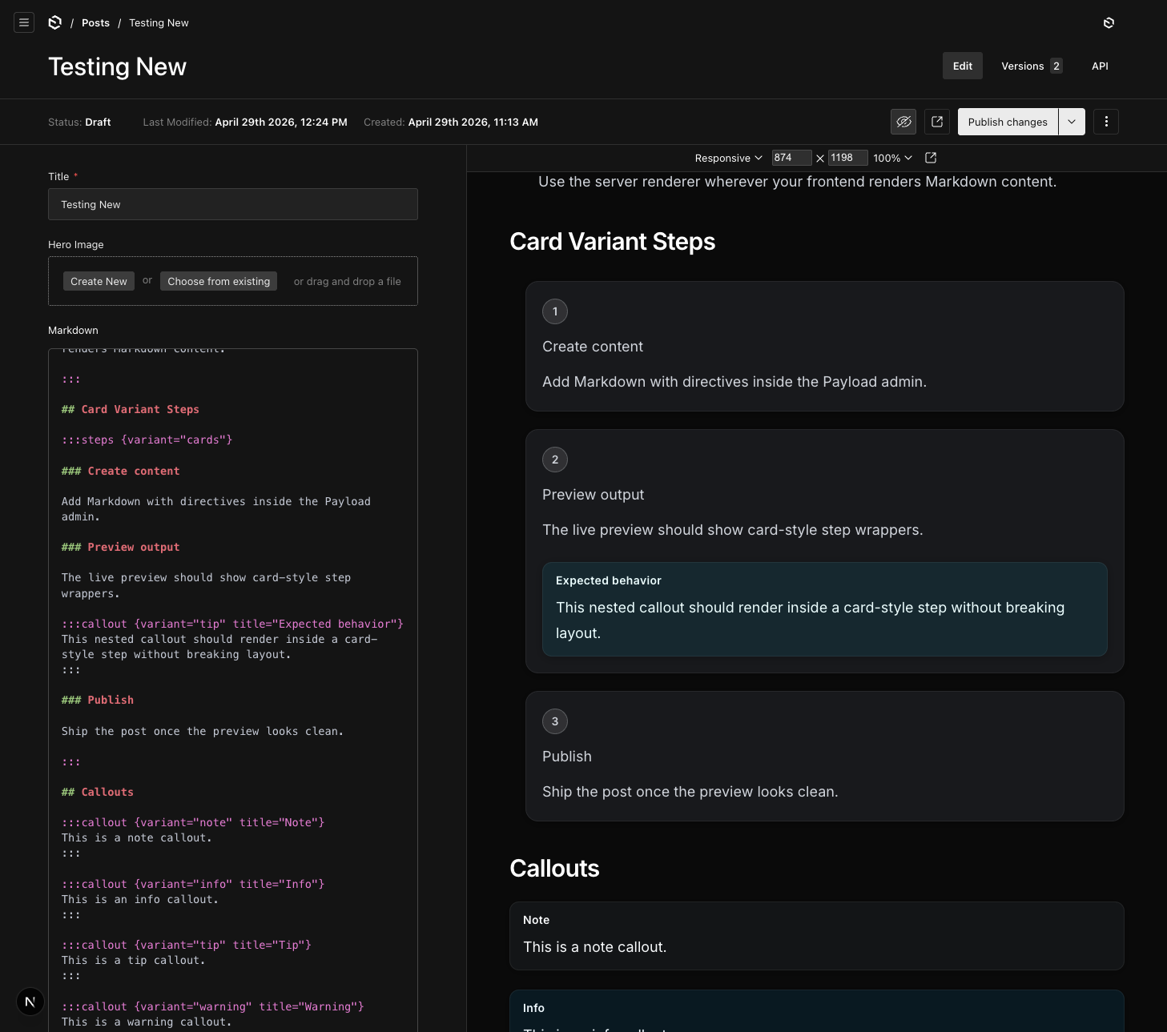Viewport: 1167px width, 1032px height.
Task: Open the Responsive breakpoint dropdown
Action: click(x=728, y=158)
